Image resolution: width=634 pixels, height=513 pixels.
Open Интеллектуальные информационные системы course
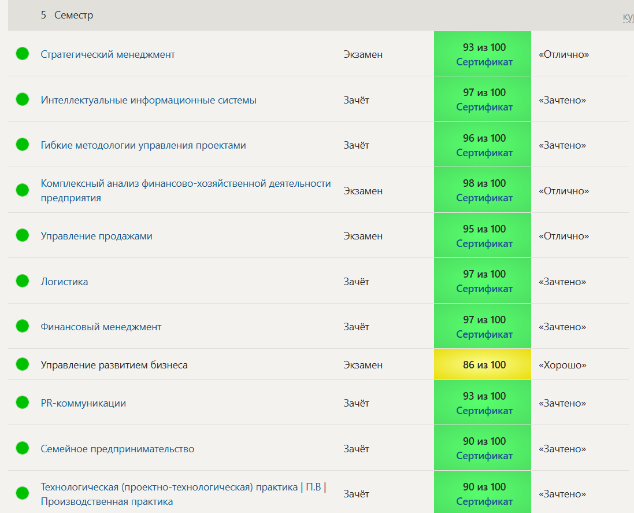click(x=149, y=100)
